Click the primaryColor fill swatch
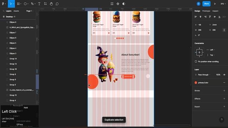Viewport: 228px width, 128px height. click(x=196, y=82)
